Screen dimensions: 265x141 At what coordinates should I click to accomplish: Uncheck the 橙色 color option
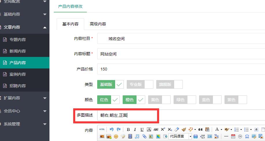pos(134,100)
